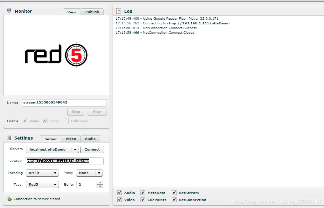Toggle the NetStream log filter checkbox

click(174, 193)
